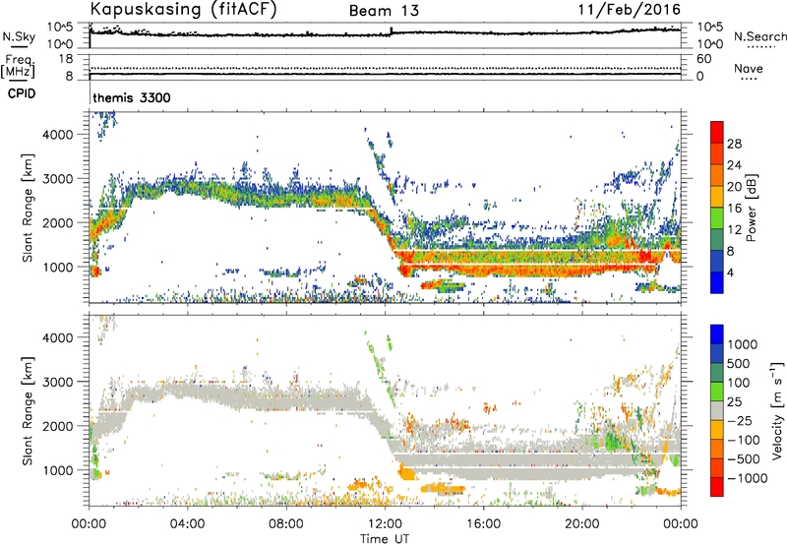Screen dimensions: 787x545
Task: Click the velocity panel 'Slant Range [km]' label
Action: (x=28, y=410)
